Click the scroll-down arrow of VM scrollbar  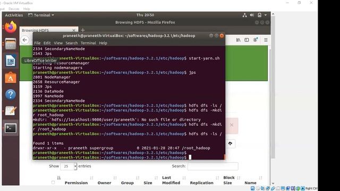click(273, 184)
